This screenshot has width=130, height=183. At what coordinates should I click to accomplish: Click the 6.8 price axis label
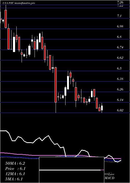pos(119,37)
